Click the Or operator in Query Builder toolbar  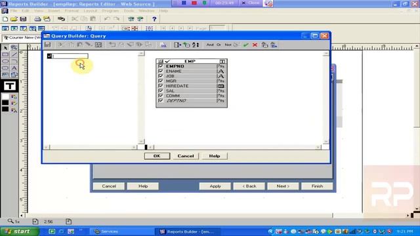click(x=219, y=45)
